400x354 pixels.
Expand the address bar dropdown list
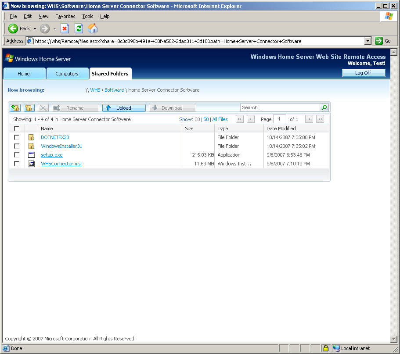(x=368, y=41)
